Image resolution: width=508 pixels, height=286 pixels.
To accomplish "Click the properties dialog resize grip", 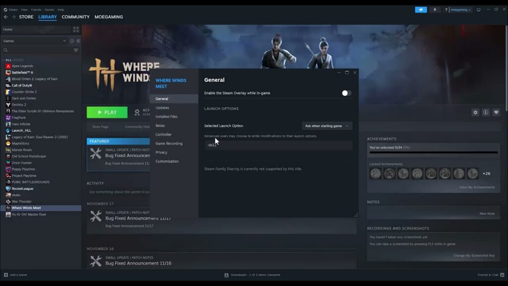I will point(356,215).
